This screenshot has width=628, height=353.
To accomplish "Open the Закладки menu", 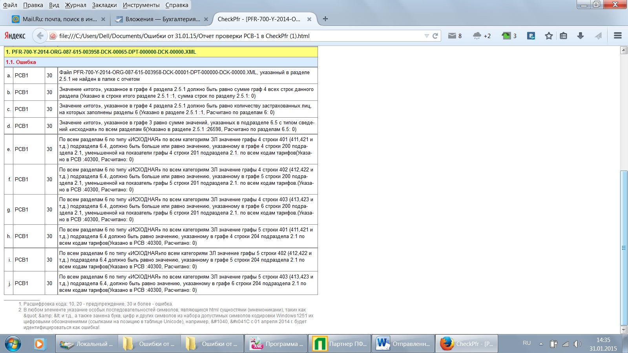I will click(104, 5).
